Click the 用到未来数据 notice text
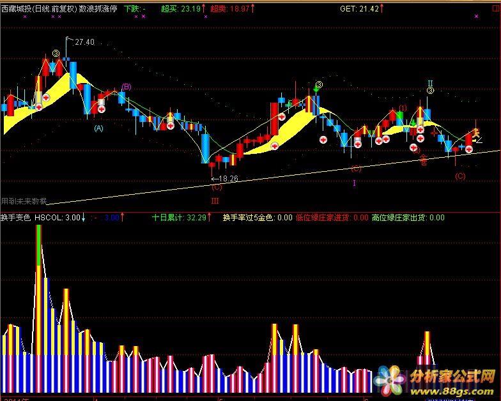The width and height of the screenshot is (501, 401). 24,200
